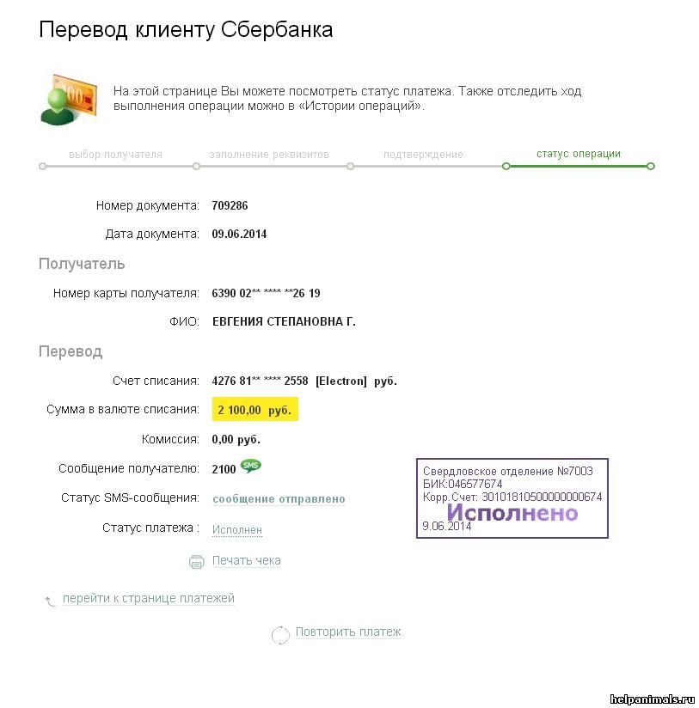The height and width of the screenshot is (708, 699).
Task: Open the Печать чека link
Action: 246,561
